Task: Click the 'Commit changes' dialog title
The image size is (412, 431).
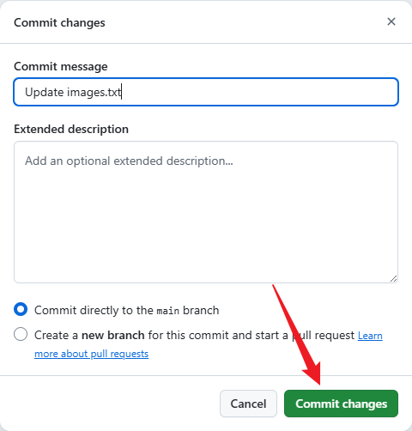Action: (x=59, y=22)
